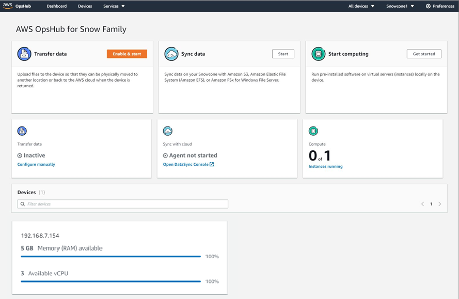The width and height of the screenshot is (459, 299).
Task: Open the Configure manually link
Action: (36, 164)
